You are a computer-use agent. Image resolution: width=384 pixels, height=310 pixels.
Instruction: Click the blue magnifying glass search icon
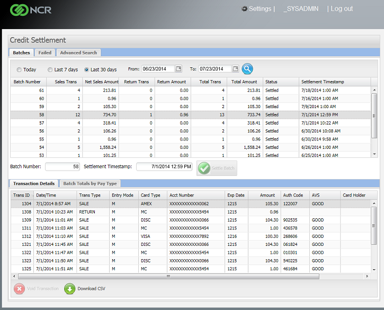[x=247, y=69]
